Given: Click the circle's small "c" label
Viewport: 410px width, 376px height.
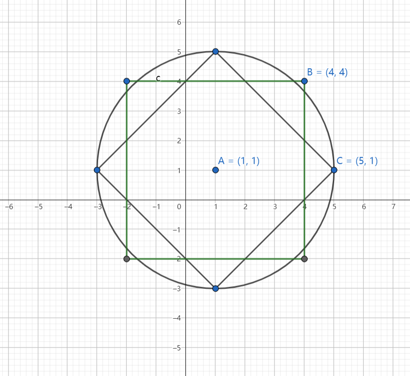Looking at the screenshot, I should 158,79.
